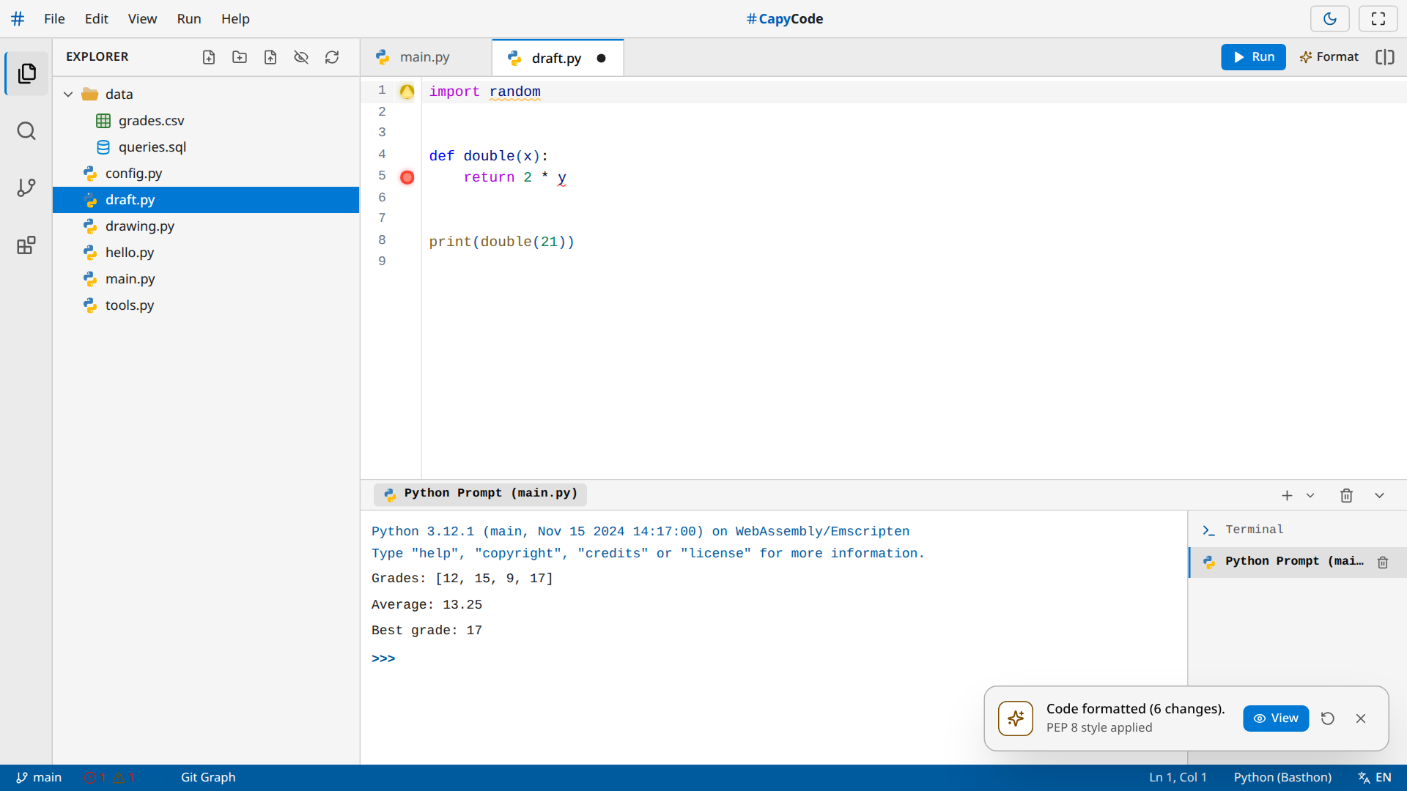Enter fullscreen with the expand icon

pyautogui.click(x=1378, y=19)
